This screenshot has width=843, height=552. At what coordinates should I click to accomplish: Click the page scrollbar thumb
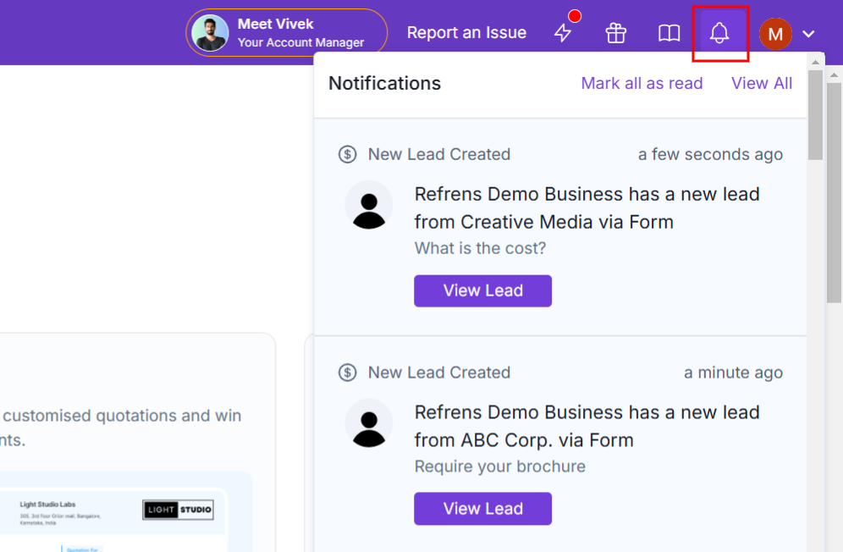(834, 192)
